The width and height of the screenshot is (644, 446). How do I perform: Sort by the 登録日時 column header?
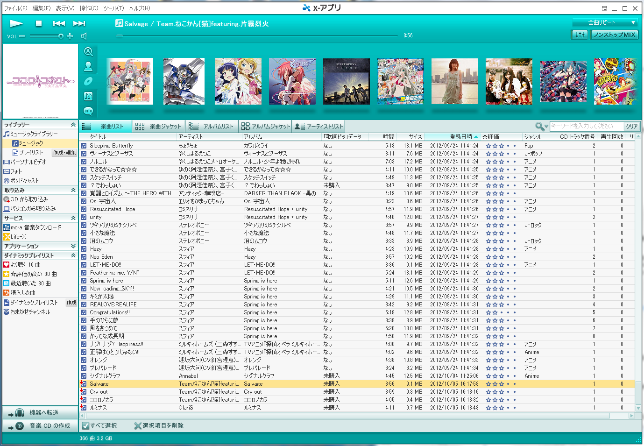click(453, 137)
